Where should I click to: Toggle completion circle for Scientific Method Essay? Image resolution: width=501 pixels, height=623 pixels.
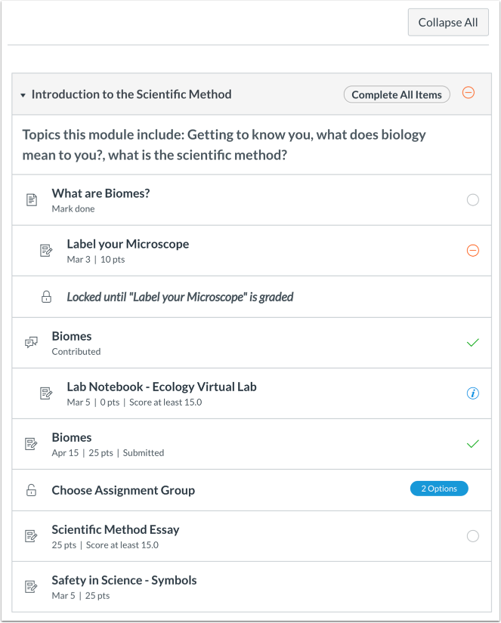click(473, 535)
